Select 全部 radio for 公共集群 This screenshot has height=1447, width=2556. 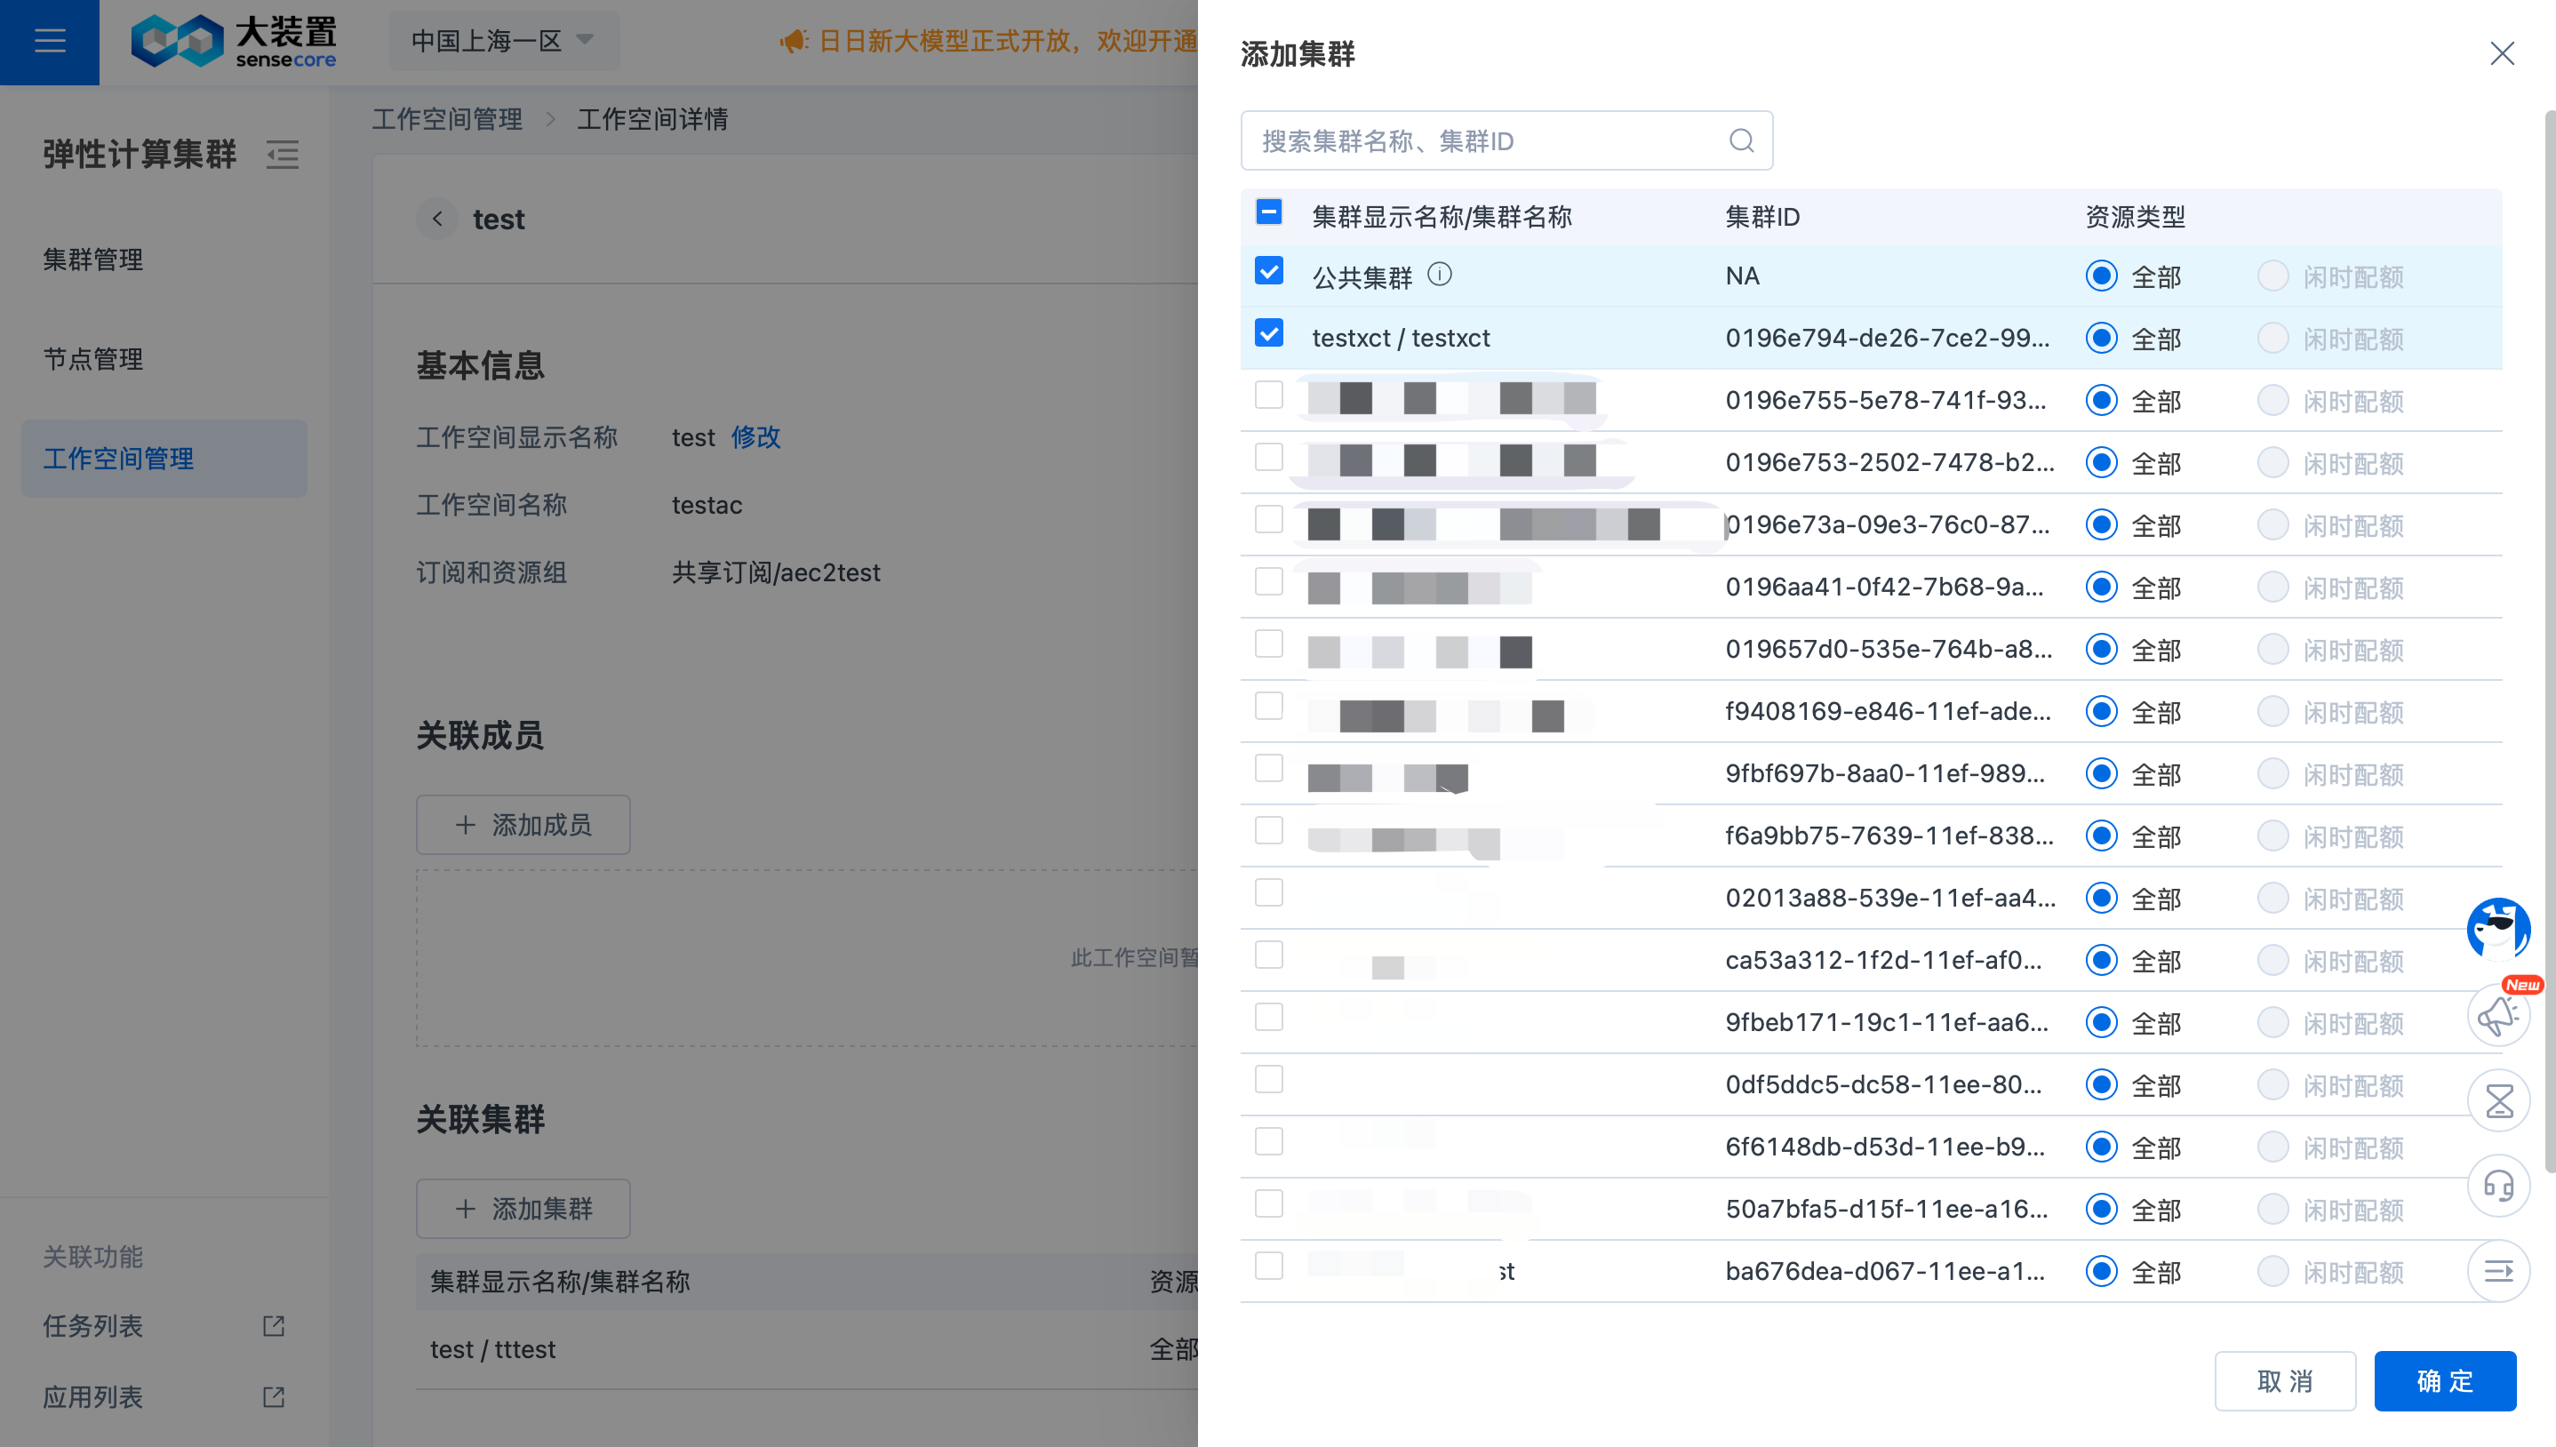click(x=2101, y=276)
